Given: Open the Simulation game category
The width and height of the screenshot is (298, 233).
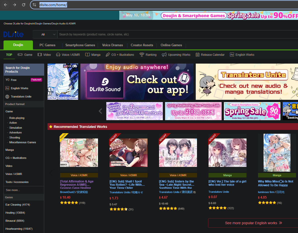Looking at the screenshot, I should (x=16, y=128).
